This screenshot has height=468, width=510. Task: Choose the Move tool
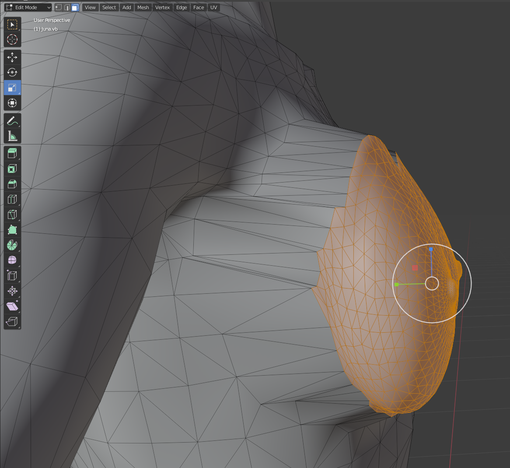click(x=12, y=57)
